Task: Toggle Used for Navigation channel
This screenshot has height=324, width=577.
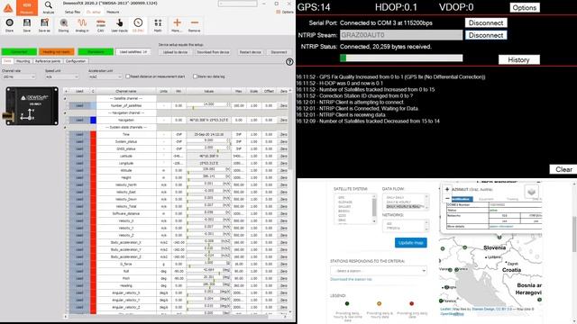Action: tap(79, 120)
